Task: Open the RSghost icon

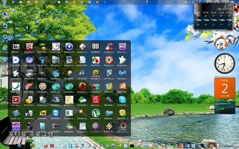Action: (43, 100)
